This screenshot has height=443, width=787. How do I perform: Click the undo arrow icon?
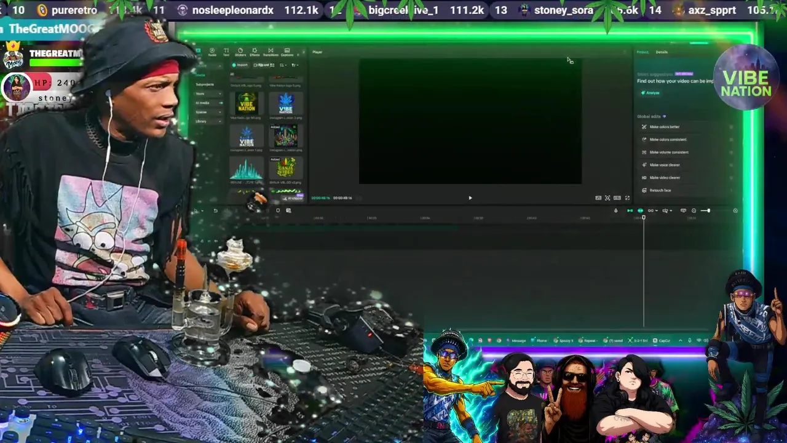click(x=215, y=210)
